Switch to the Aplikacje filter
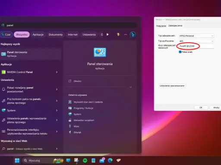The width and height of the screenshot is (221, 165). 38,34
